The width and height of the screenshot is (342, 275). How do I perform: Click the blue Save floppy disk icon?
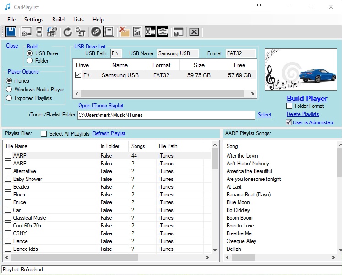tap(11, 32)
